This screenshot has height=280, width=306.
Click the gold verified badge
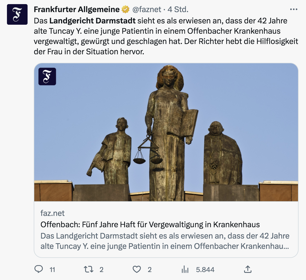click(x=126, y=9)
